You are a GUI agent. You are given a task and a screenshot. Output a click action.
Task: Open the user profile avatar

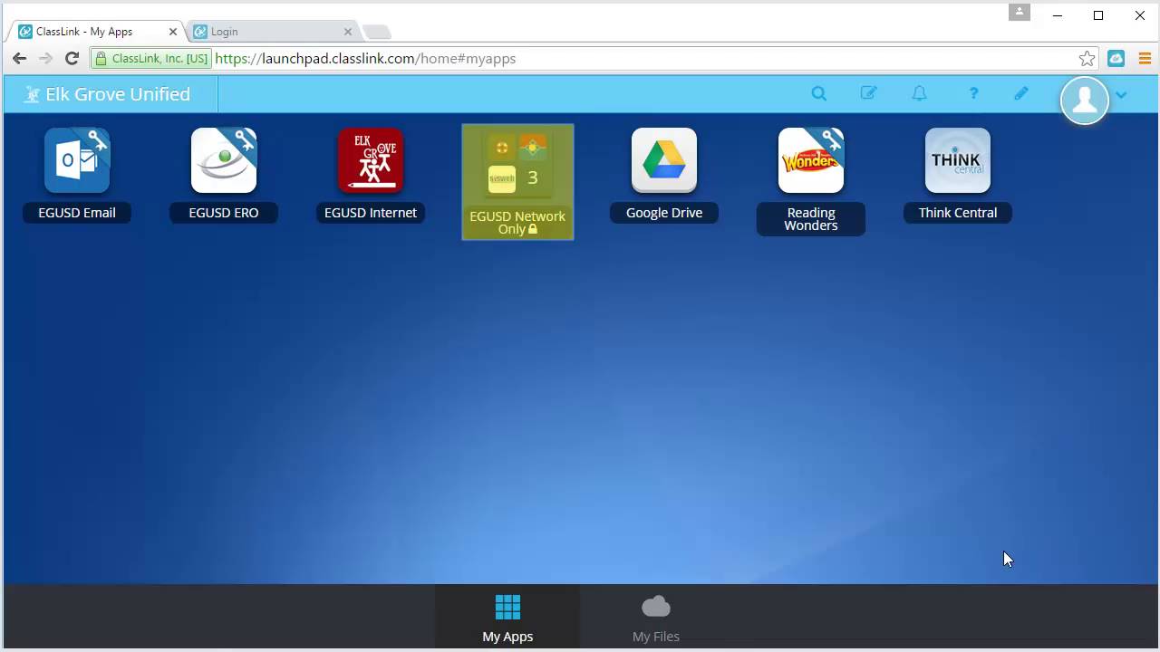1085,100
